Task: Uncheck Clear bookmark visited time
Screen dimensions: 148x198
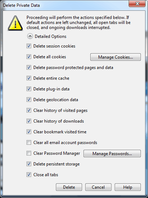Action: click(x=29, y=132)
